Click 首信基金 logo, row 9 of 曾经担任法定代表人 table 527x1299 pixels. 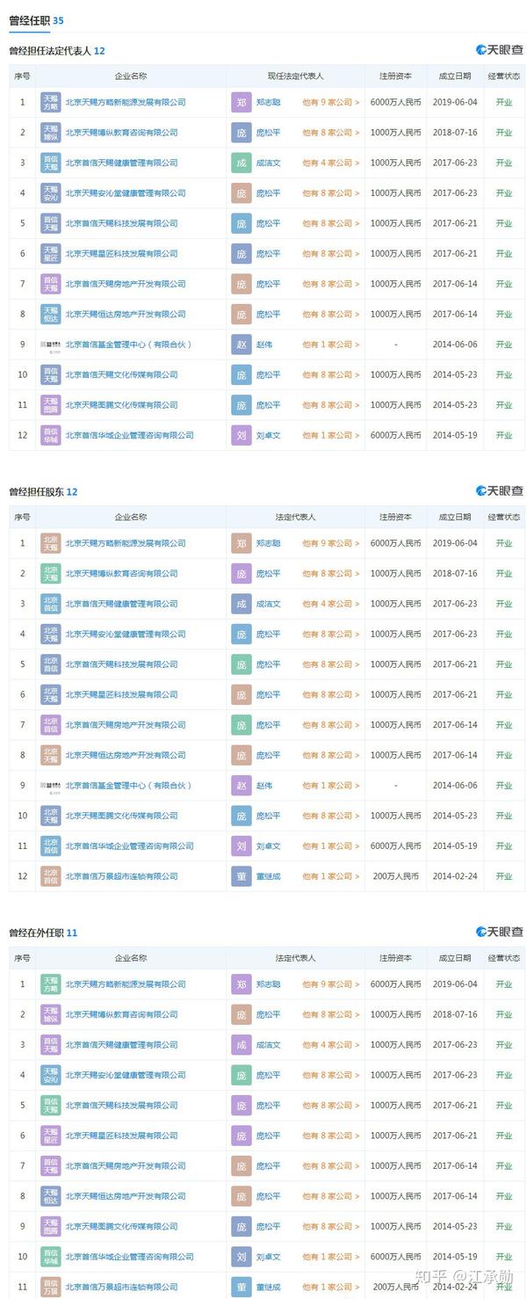(x=51, y=345)
